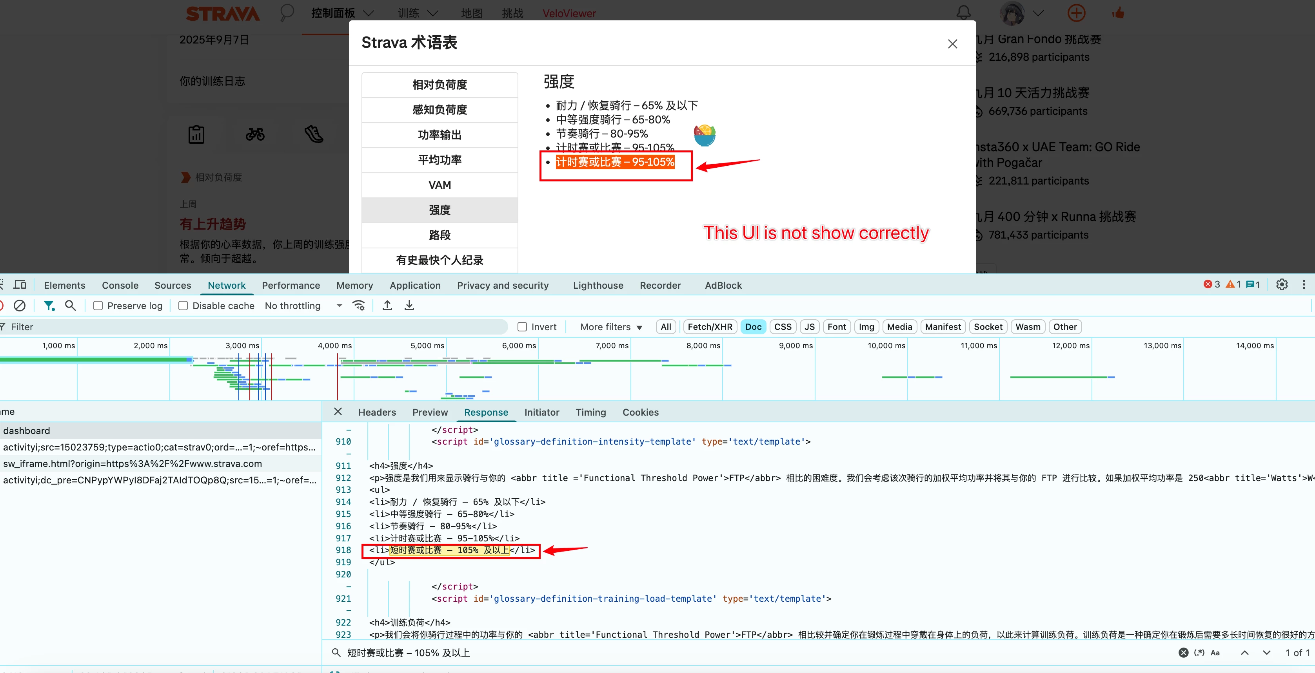The height and width of the screenshot is (673, 1315).
Task: Open network conditions wifi icon
Action: pos(359,306)
